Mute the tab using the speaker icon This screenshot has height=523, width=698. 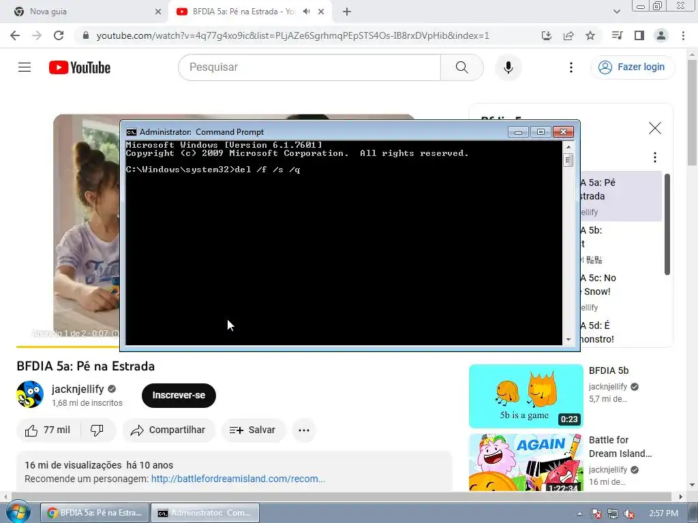[x=306, y=12]
